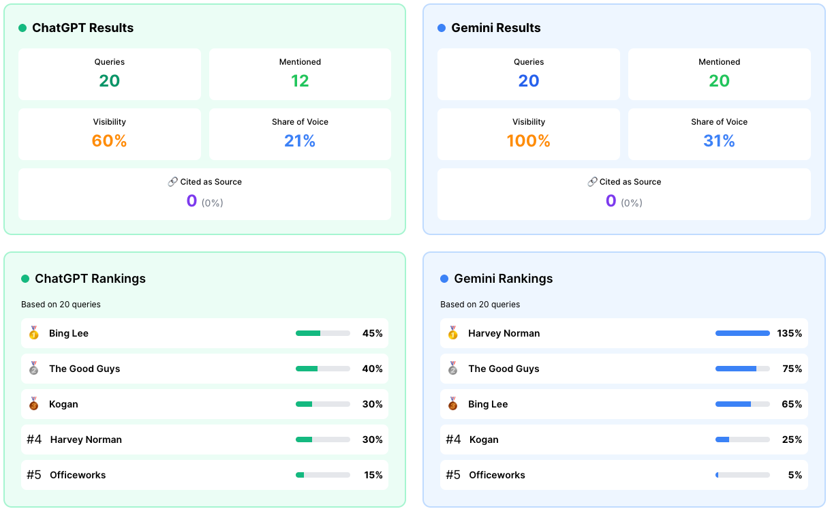Viewport: 832px width, 509px height.
Task: Click the bronze medal icon beside Bing Lee in Gemini Rankings
Action: 453,404
